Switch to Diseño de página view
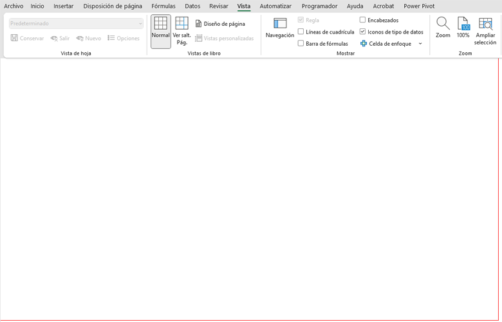This screenshot has height=322, width=502. pos(220,24)
